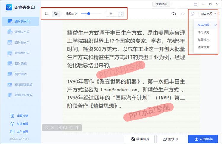
Task: Click the hand pan tool icon
Action: [x=71, y=128]
